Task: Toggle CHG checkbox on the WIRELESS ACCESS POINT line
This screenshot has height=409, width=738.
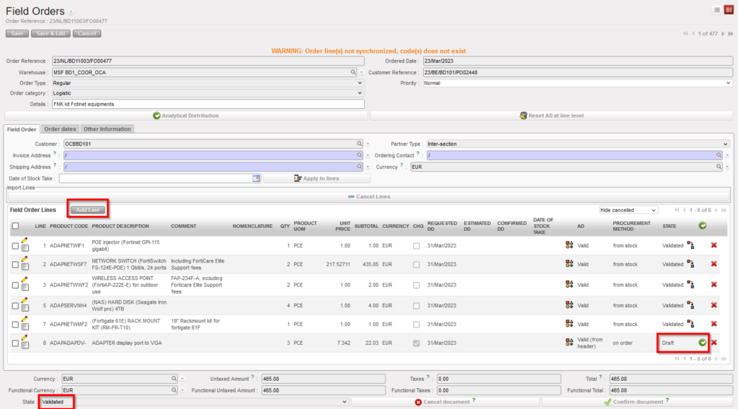Action: 416,284
